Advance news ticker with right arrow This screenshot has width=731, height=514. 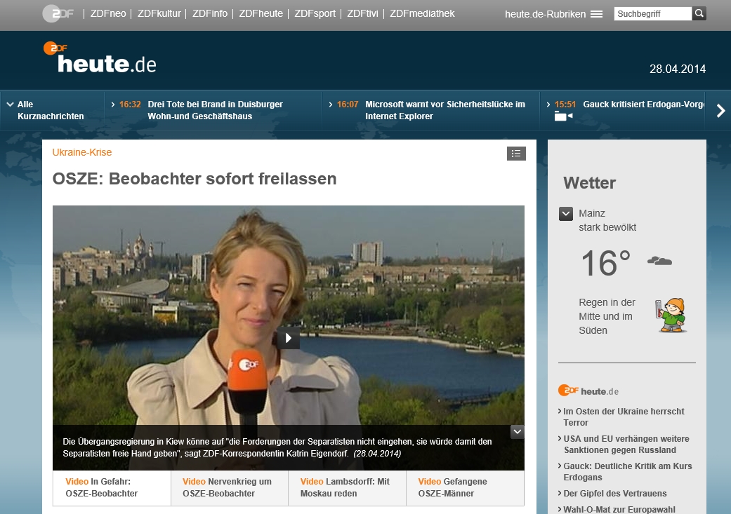click(x=720, y=110)
